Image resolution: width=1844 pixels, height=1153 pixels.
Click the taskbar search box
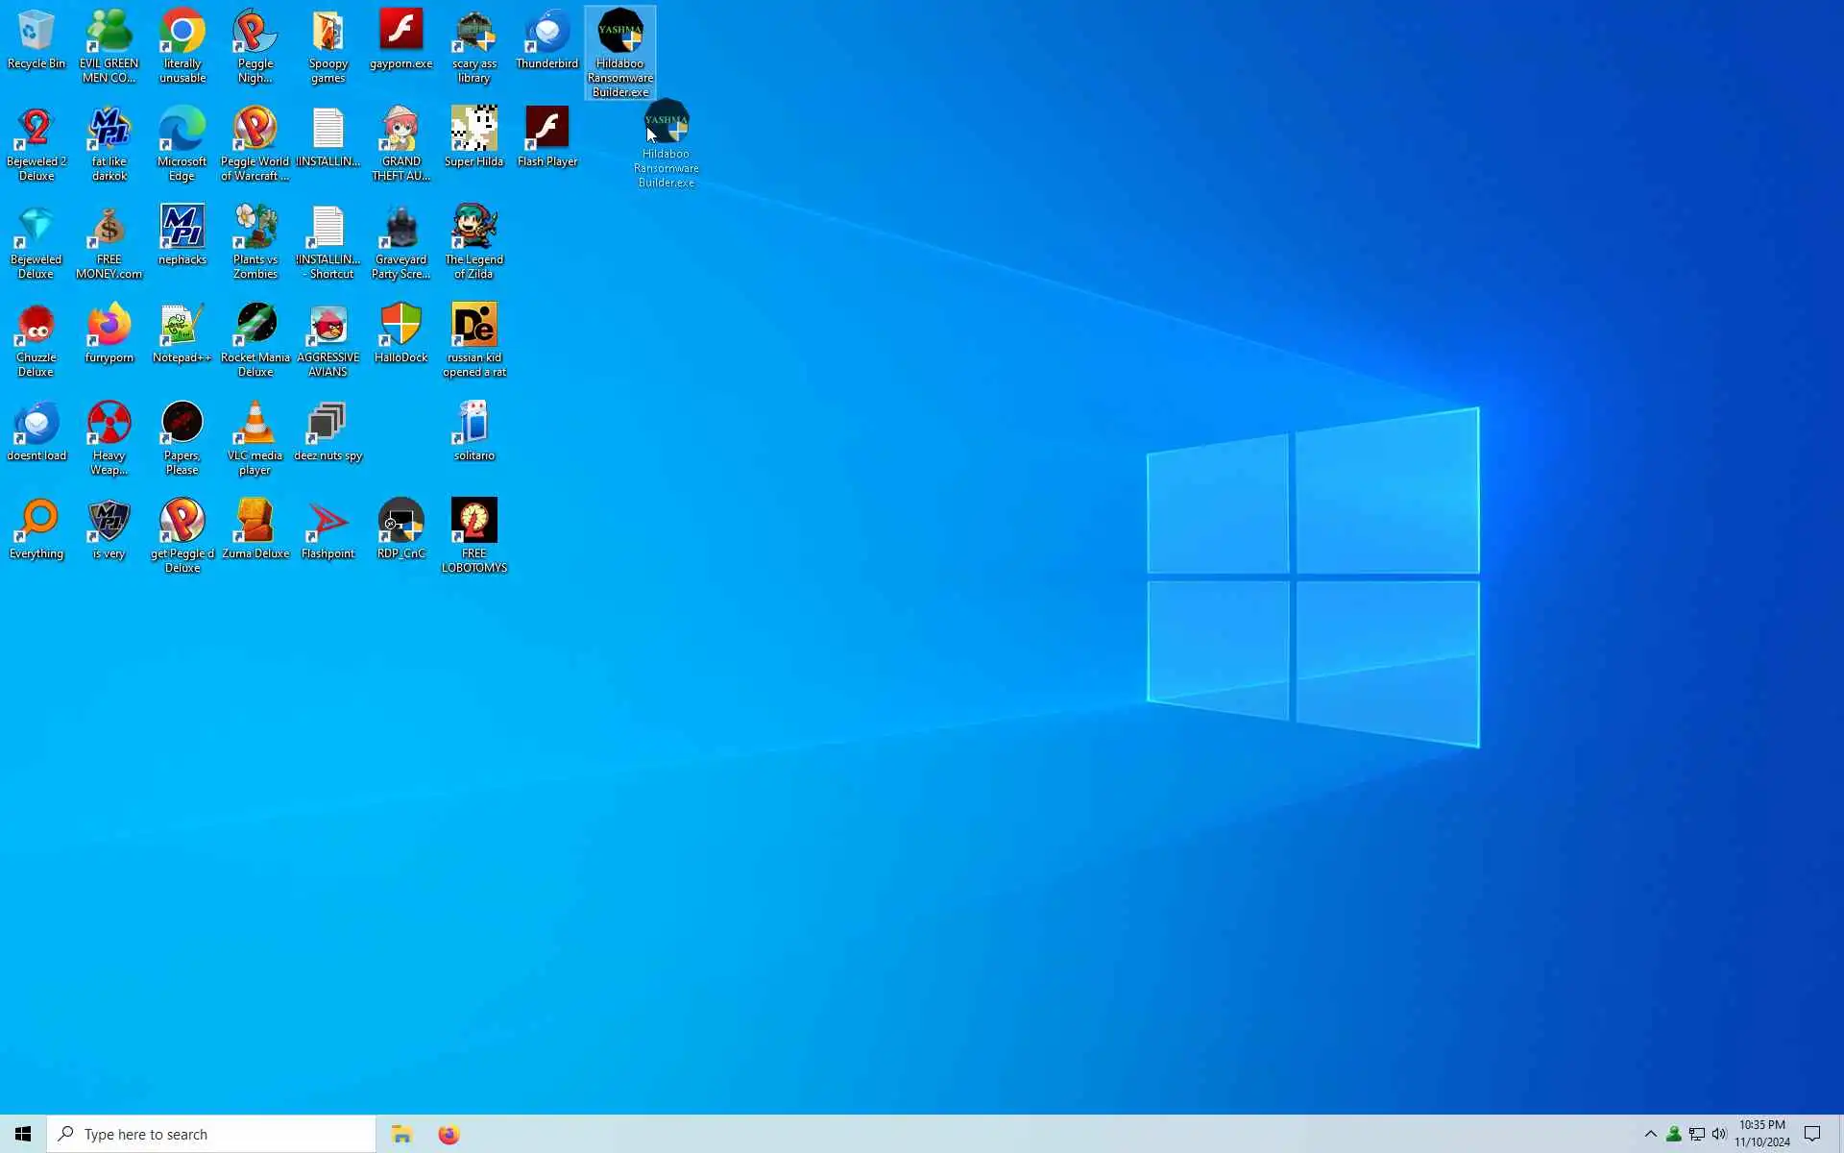211,1135
